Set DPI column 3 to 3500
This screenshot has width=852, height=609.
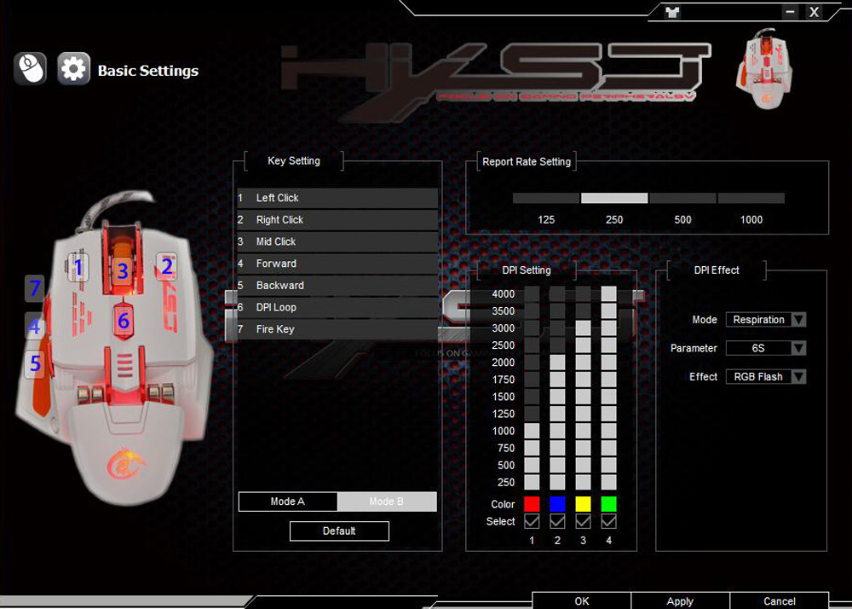tap(583, 311)
